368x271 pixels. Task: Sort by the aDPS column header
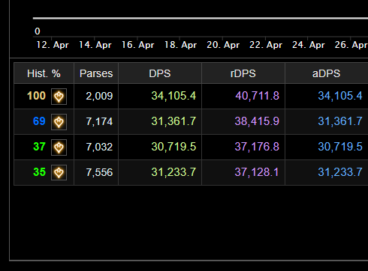326,73
